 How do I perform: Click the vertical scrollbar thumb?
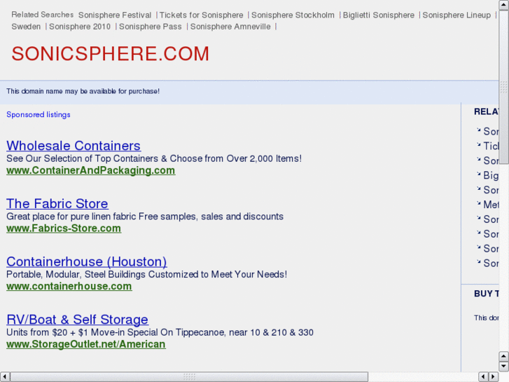point(504,87)
